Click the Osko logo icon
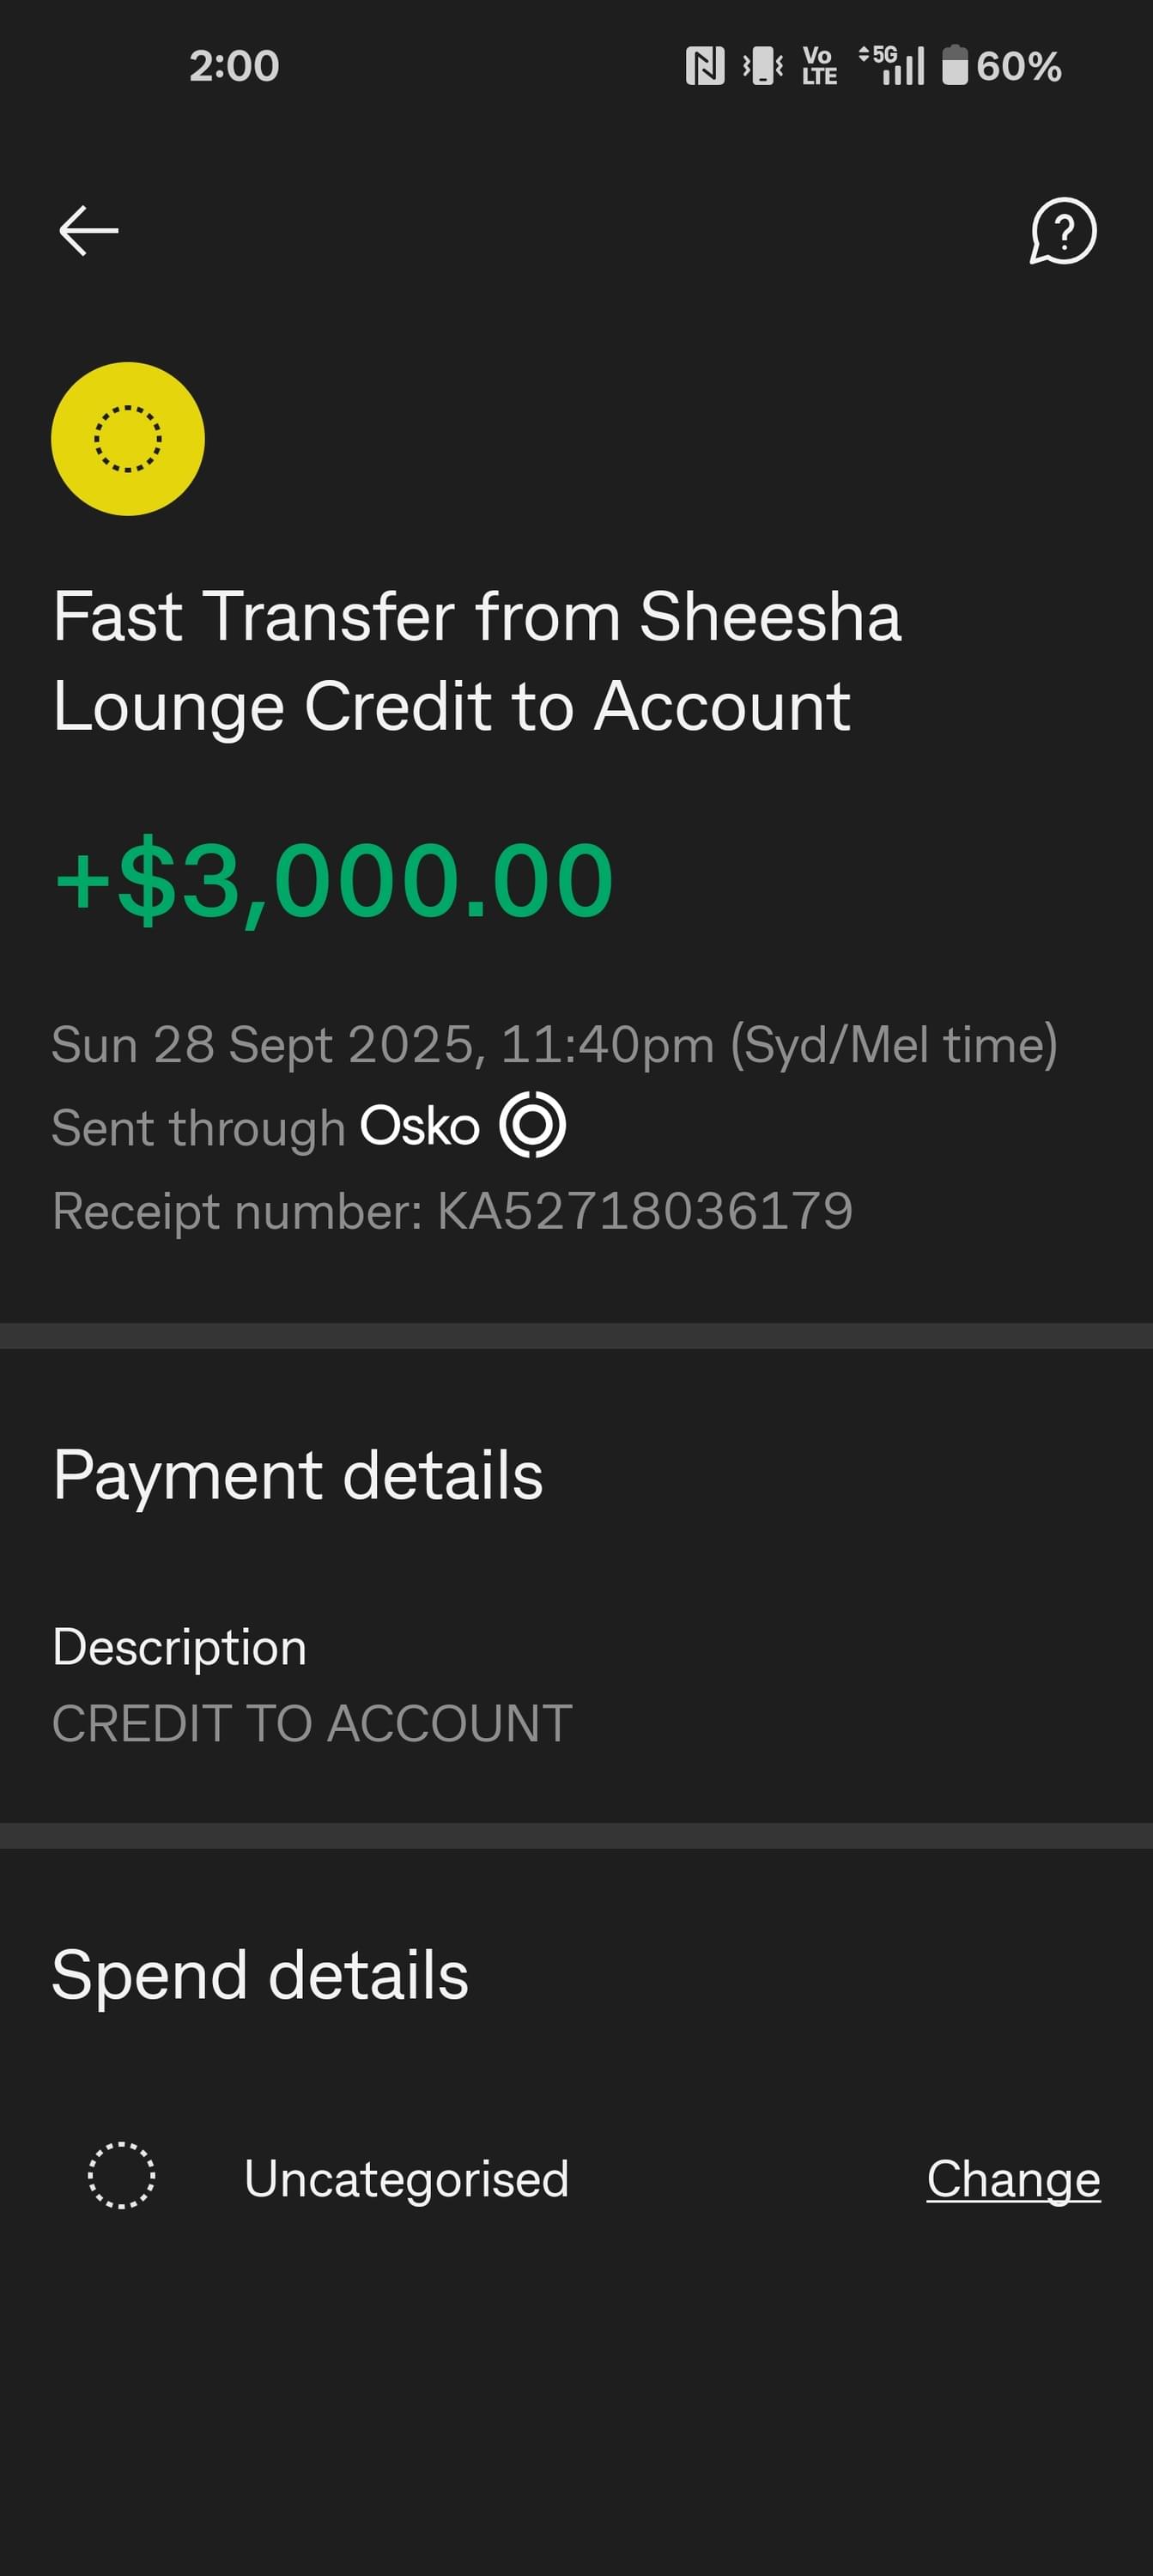1153x2576 pixels. [x=532, y=1125]
